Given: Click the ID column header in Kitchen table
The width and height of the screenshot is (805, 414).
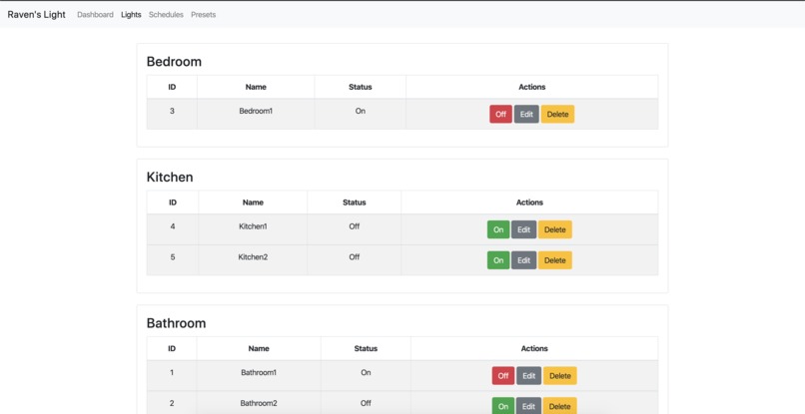Looking at the screenshot, I should tap(173, 203).
